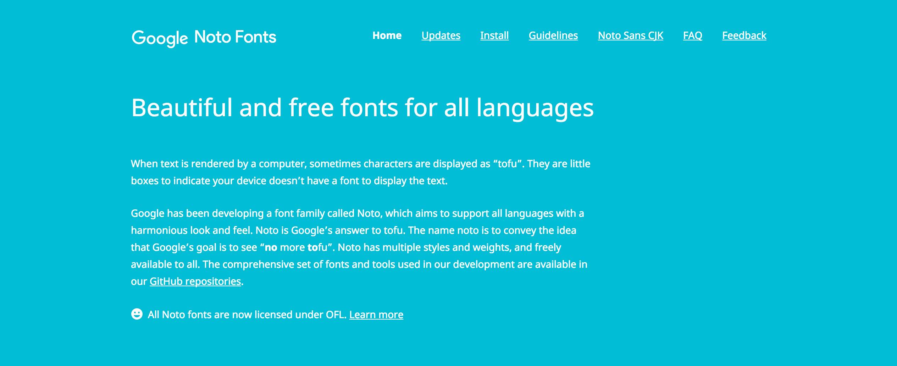Screen dimensions: 897x366
Task: Navigate to Noto Sans CJK
Action: 631,35
